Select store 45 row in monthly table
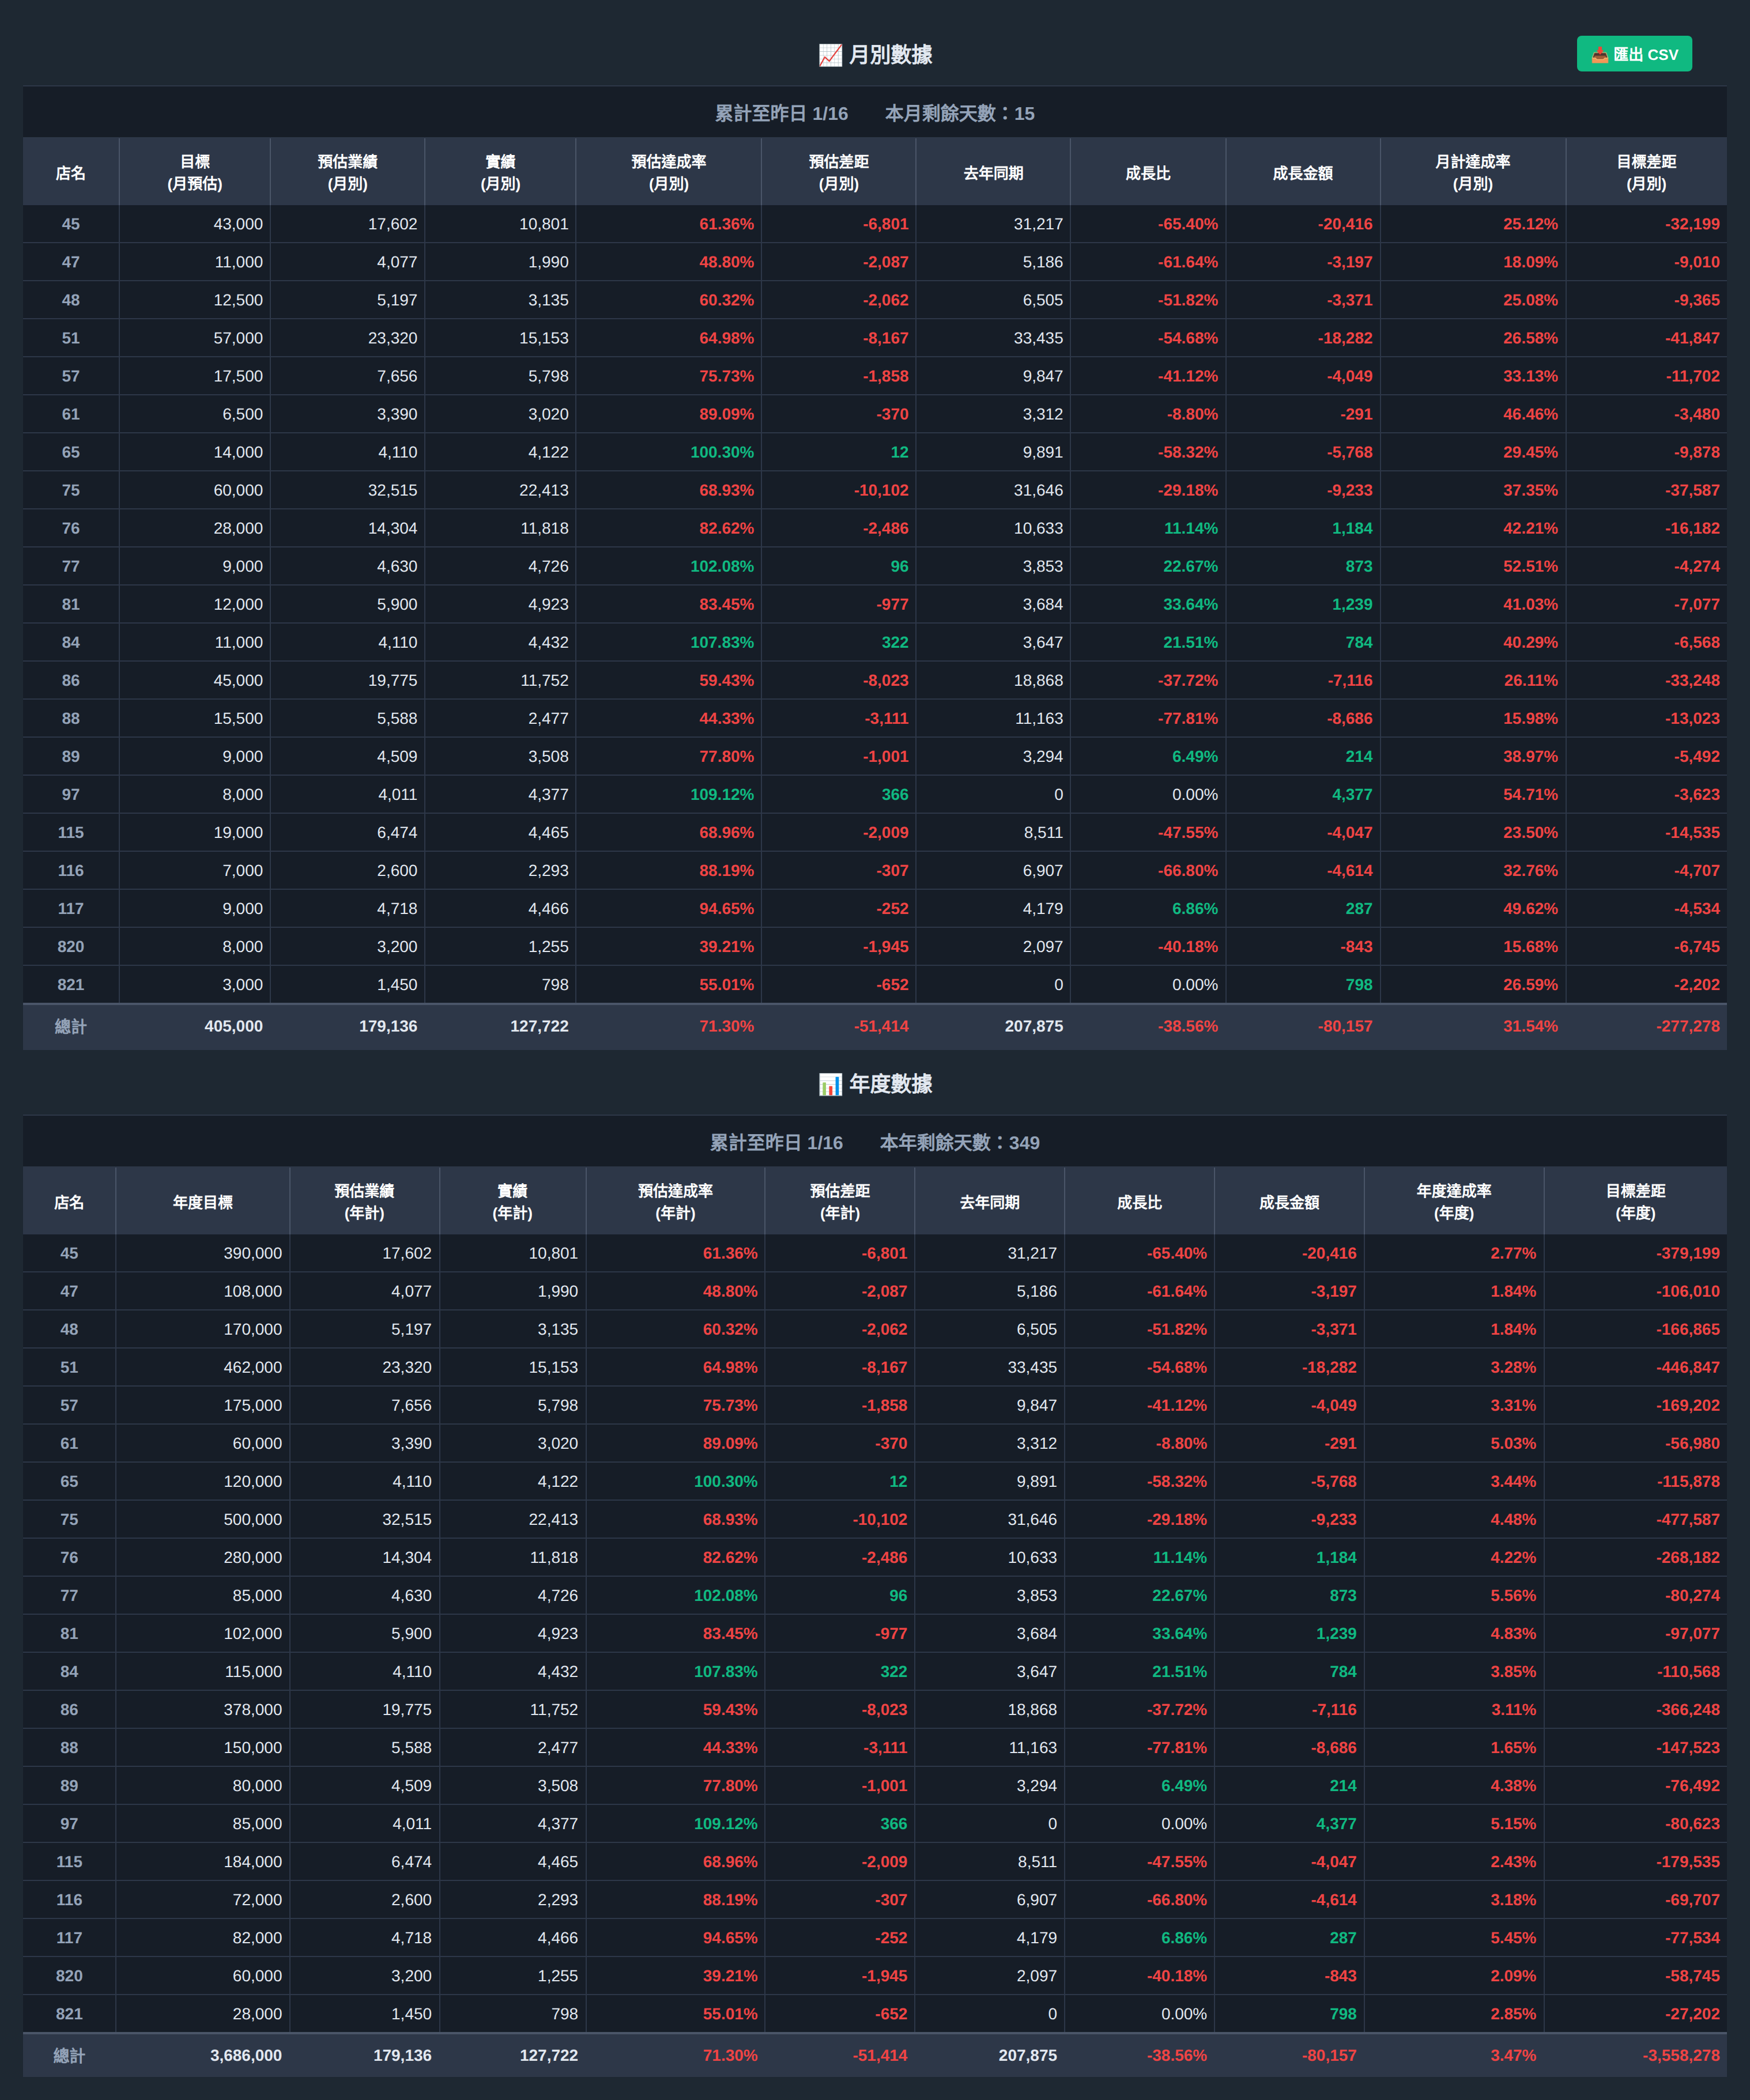 pos(70,224)
